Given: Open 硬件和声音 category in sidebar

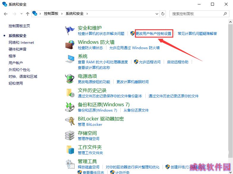Looking at the screenshot, I should [18, 49].
